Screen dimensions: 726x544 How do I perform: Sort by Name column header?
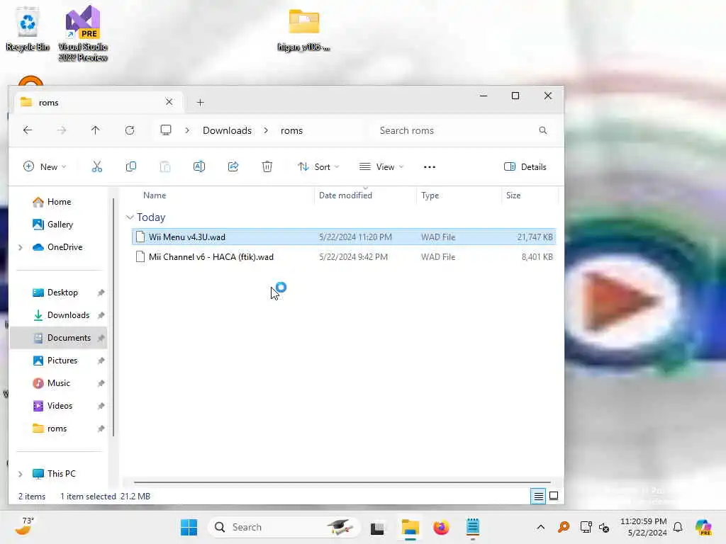[x=155, y=195]
